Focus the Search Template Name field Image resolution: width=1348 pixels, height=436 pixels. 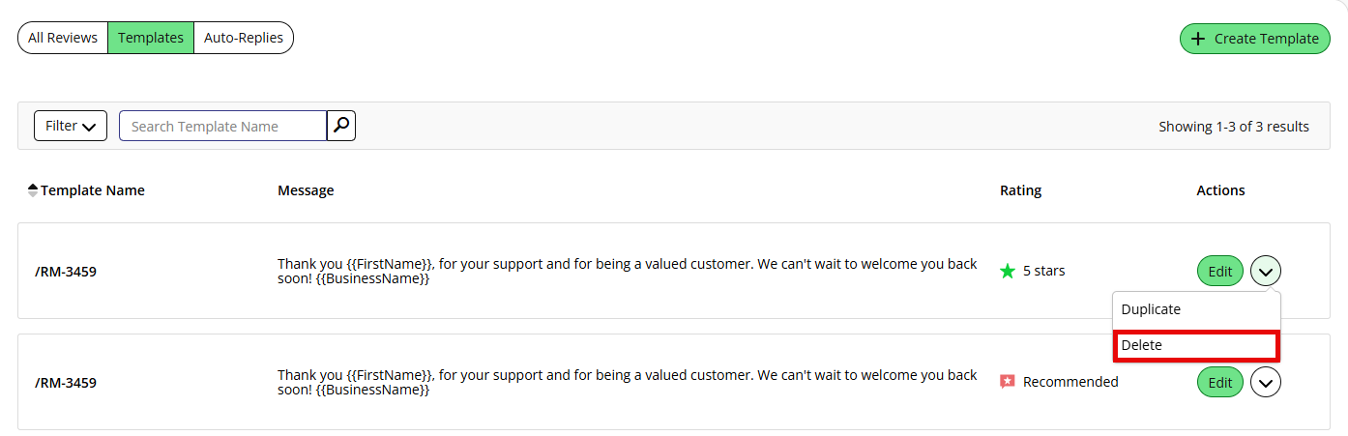222,126
